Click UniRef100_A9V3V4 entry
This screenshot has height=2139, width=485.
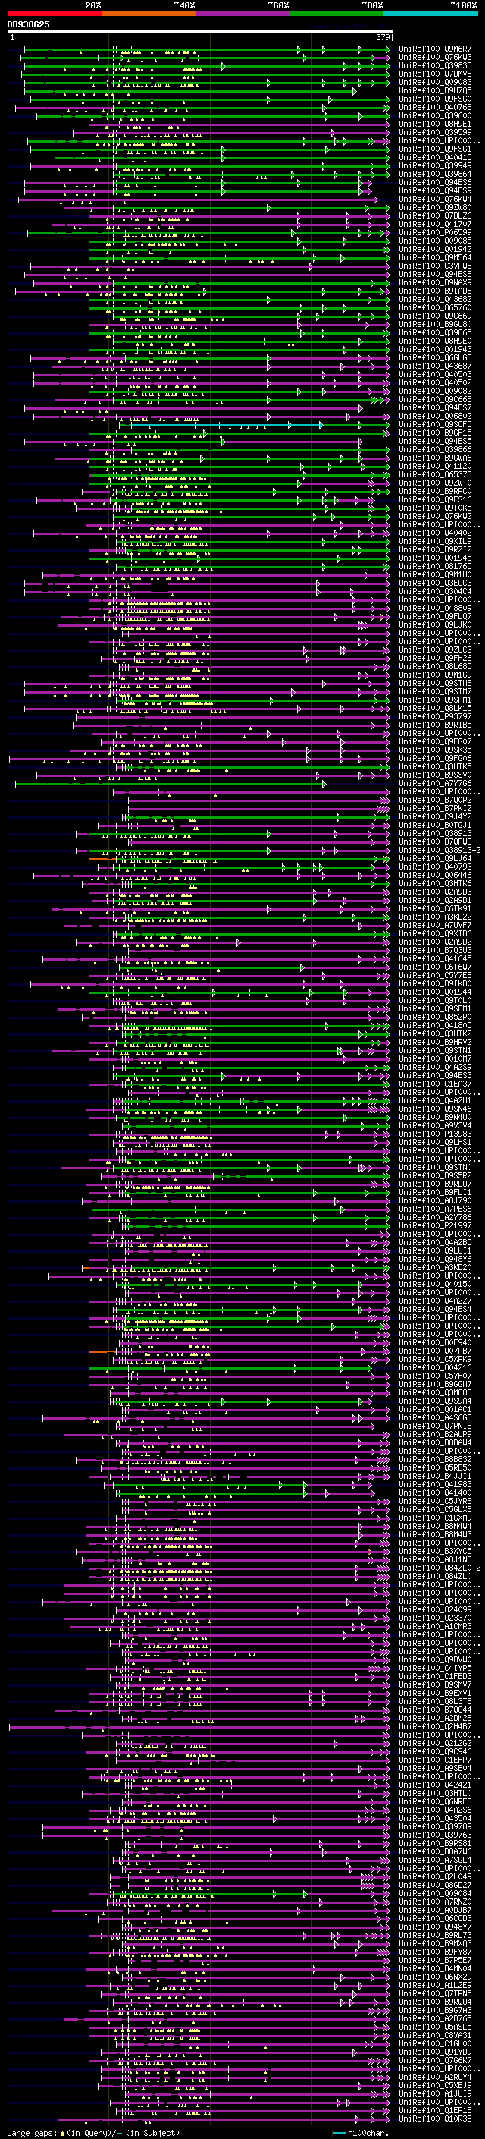tap(435, 1125)
